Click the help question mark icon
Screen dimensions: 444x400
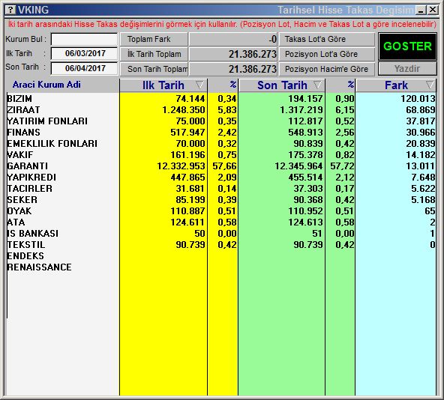click(x=10, y=10)
